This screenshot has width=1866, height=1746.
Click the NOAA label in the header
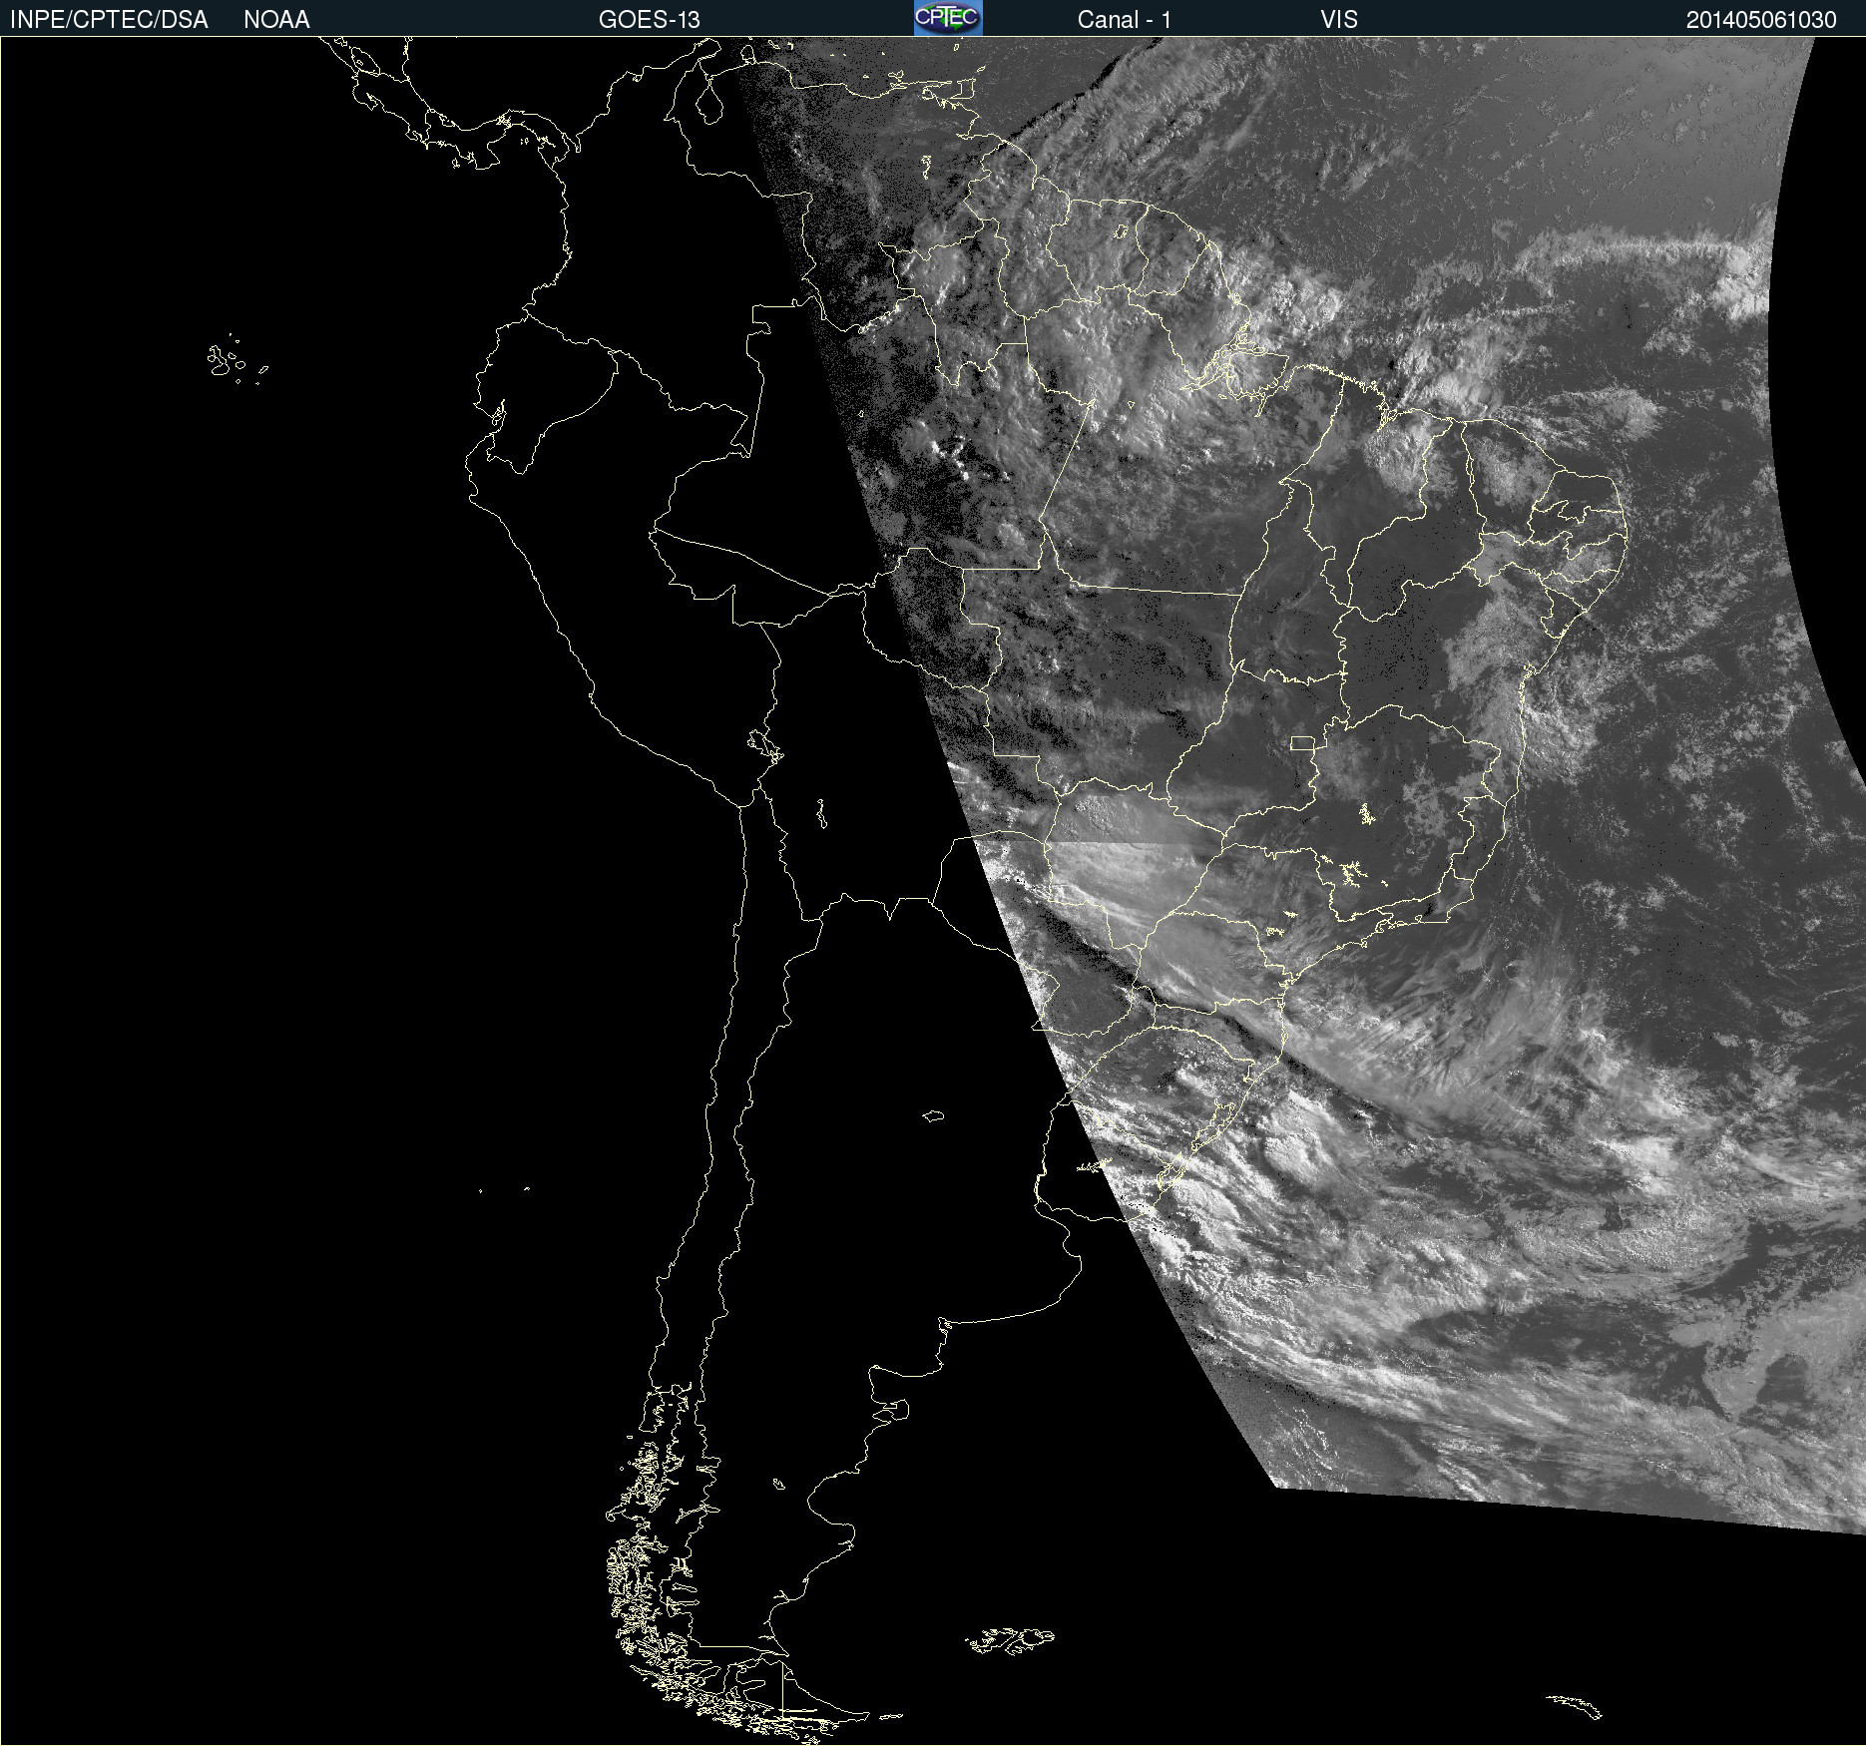tap(276, 20)
